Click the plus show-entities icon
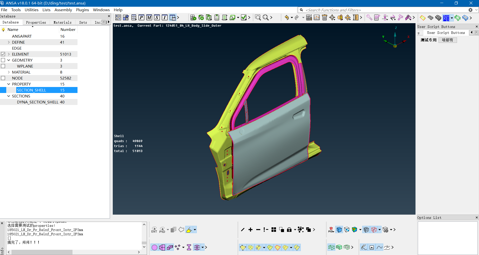Image resolution: width=479 pixels, height=255 pixels. tap(250, 230)
